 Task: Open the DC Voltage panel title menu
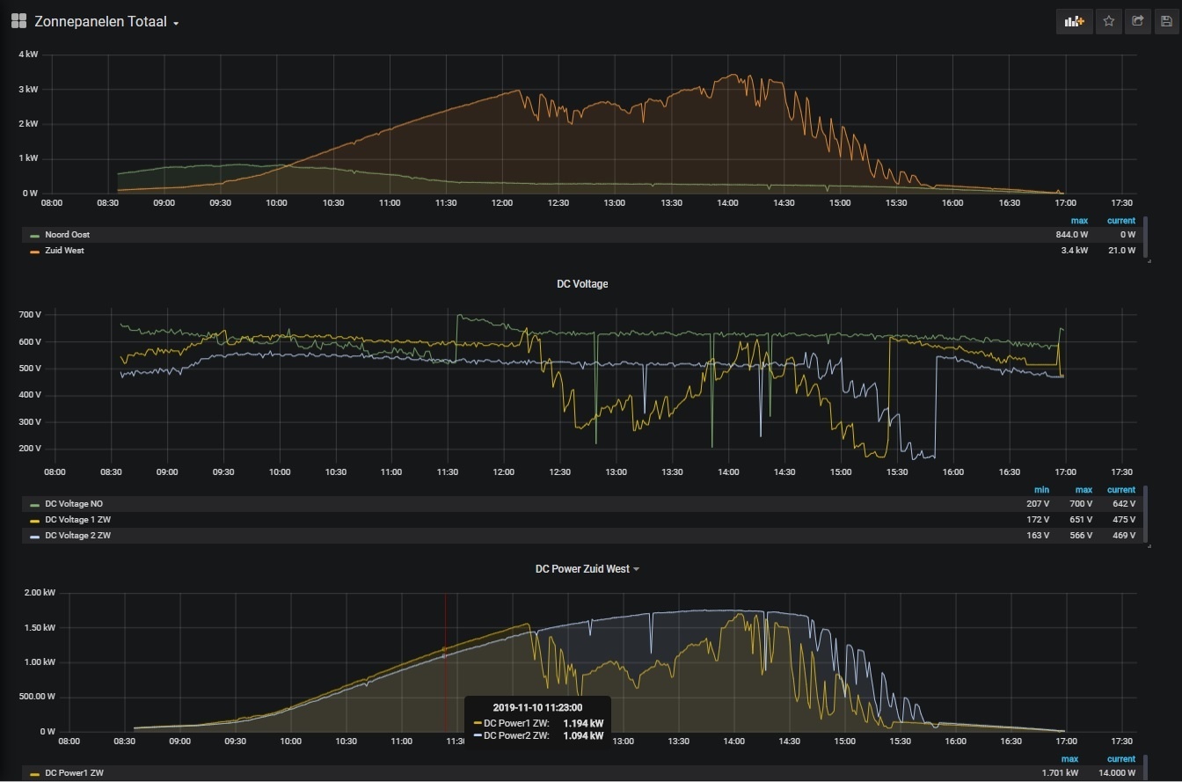(582, 284)
